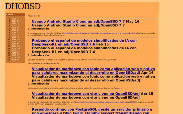Click the Feb 15 post date
183x114 pixels.
[102, 44]
